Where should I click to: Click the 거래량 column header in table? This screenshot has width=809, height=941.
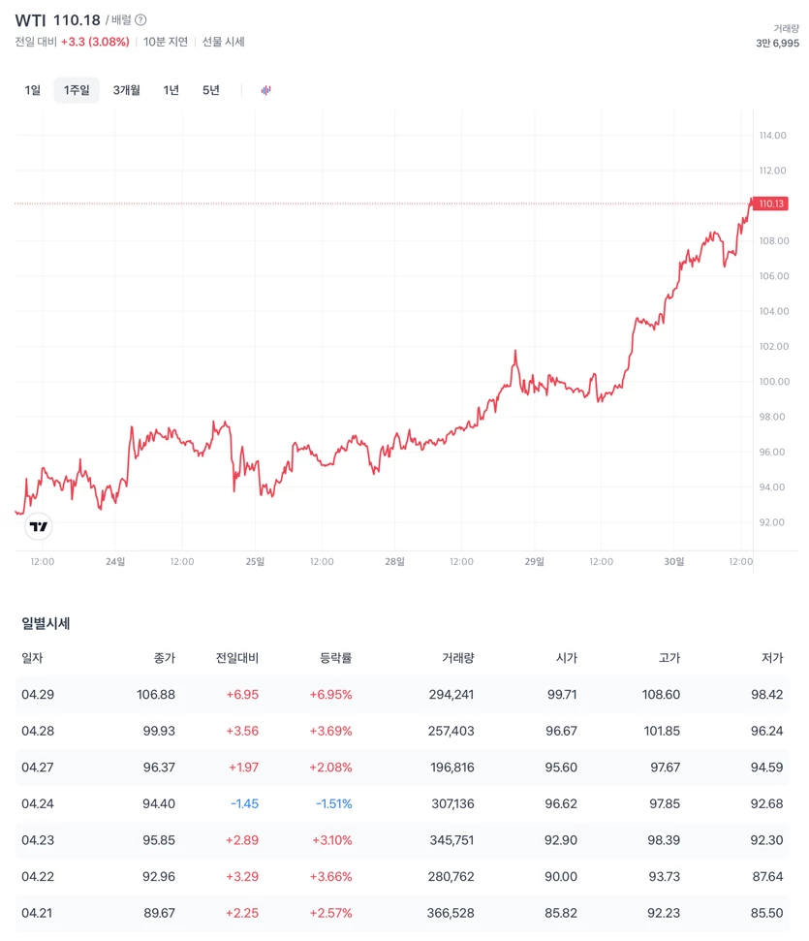click(x=458, y=658)
